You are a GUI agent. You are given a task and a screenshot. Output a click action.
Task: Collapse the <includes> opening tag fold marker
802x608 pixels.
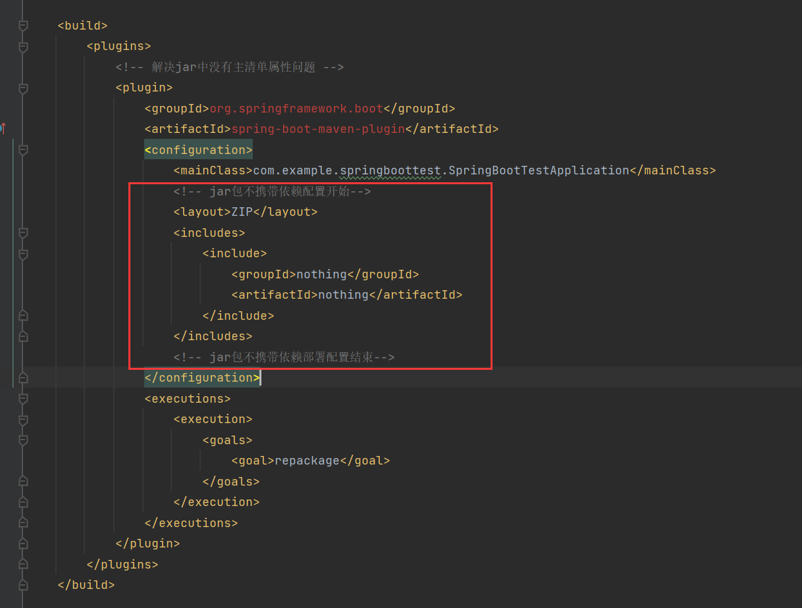23,233
